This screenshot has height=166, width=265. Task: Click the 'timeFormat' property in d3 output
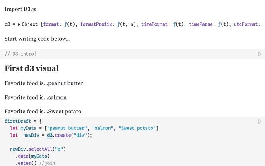[x=155, y=24]
